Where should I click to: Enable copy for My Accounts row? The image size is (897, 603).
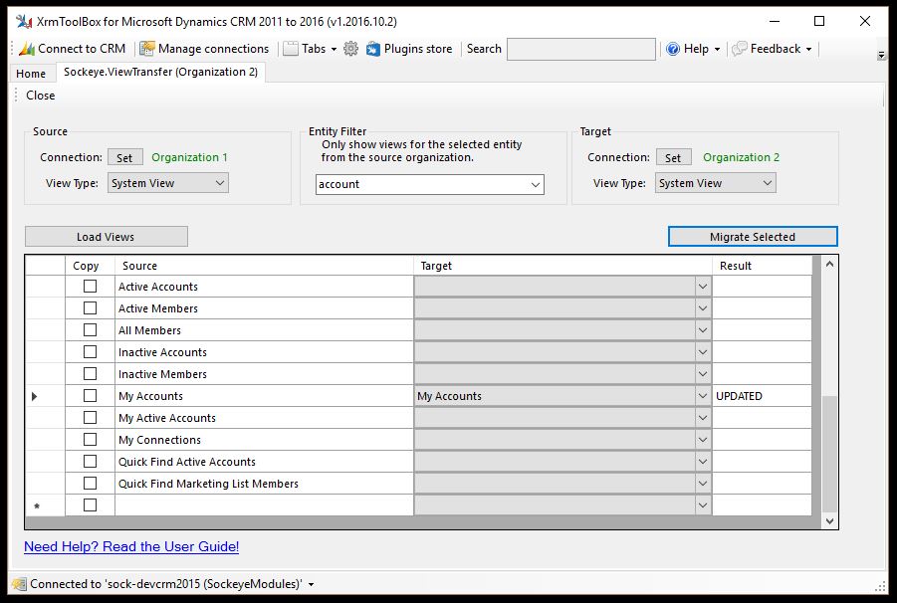(x=90, y=395)
